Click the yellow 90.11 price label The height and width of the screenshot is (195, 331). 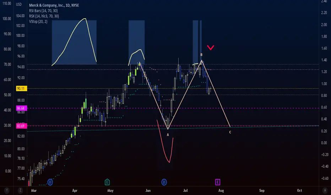(x=22, y=89)
